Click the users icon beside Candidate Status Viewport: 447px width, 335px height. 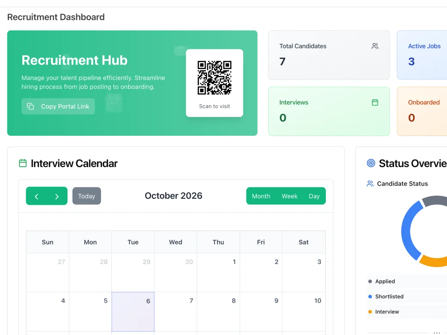pos(370,184)
